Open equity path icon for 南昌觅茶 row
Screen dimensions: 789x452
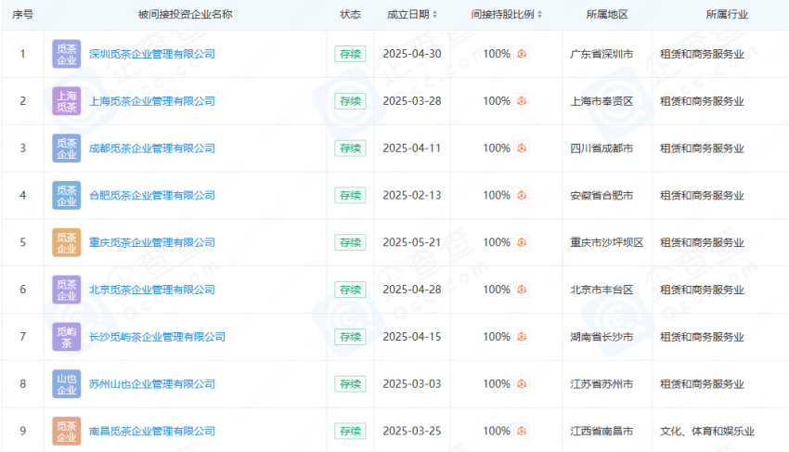pyautogui.click(x=522, y=431)
